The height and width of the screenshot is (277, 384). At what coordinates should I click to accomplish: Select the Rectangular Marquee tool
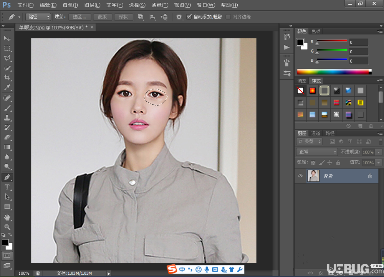tap(7, 48)
